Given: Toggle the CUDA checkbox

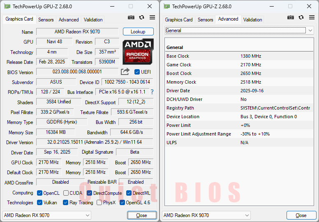Looking at the screenshot, I should (x=66, y=193).
